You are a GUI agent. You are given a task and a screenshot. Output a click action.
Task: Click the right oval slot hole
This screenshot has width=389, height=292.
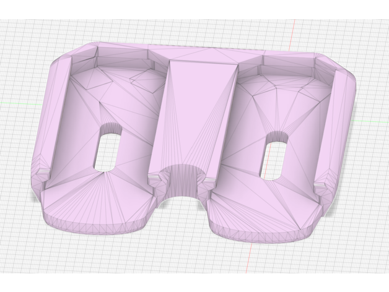click(x=274, y=159)
